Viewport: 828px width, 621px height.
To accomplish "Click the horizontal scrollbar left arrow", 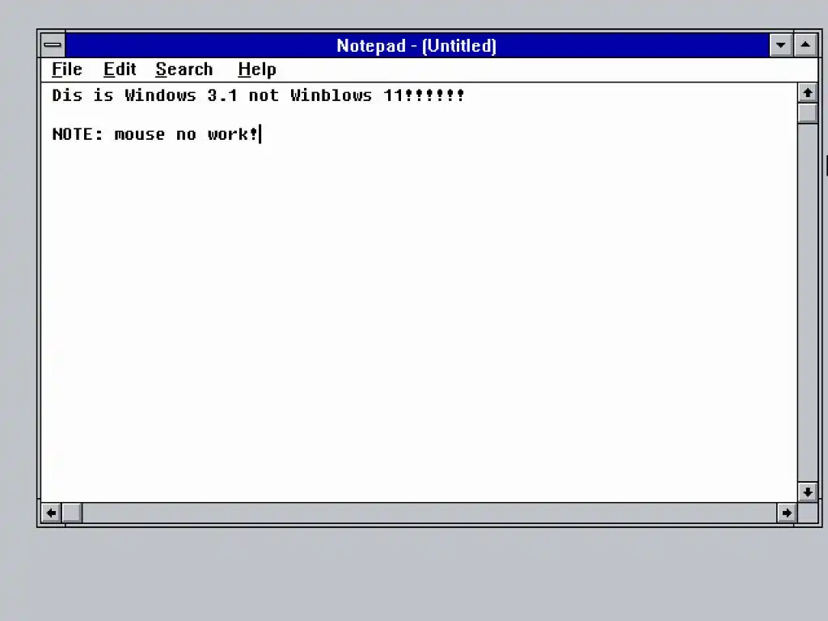I will (51, 513).
